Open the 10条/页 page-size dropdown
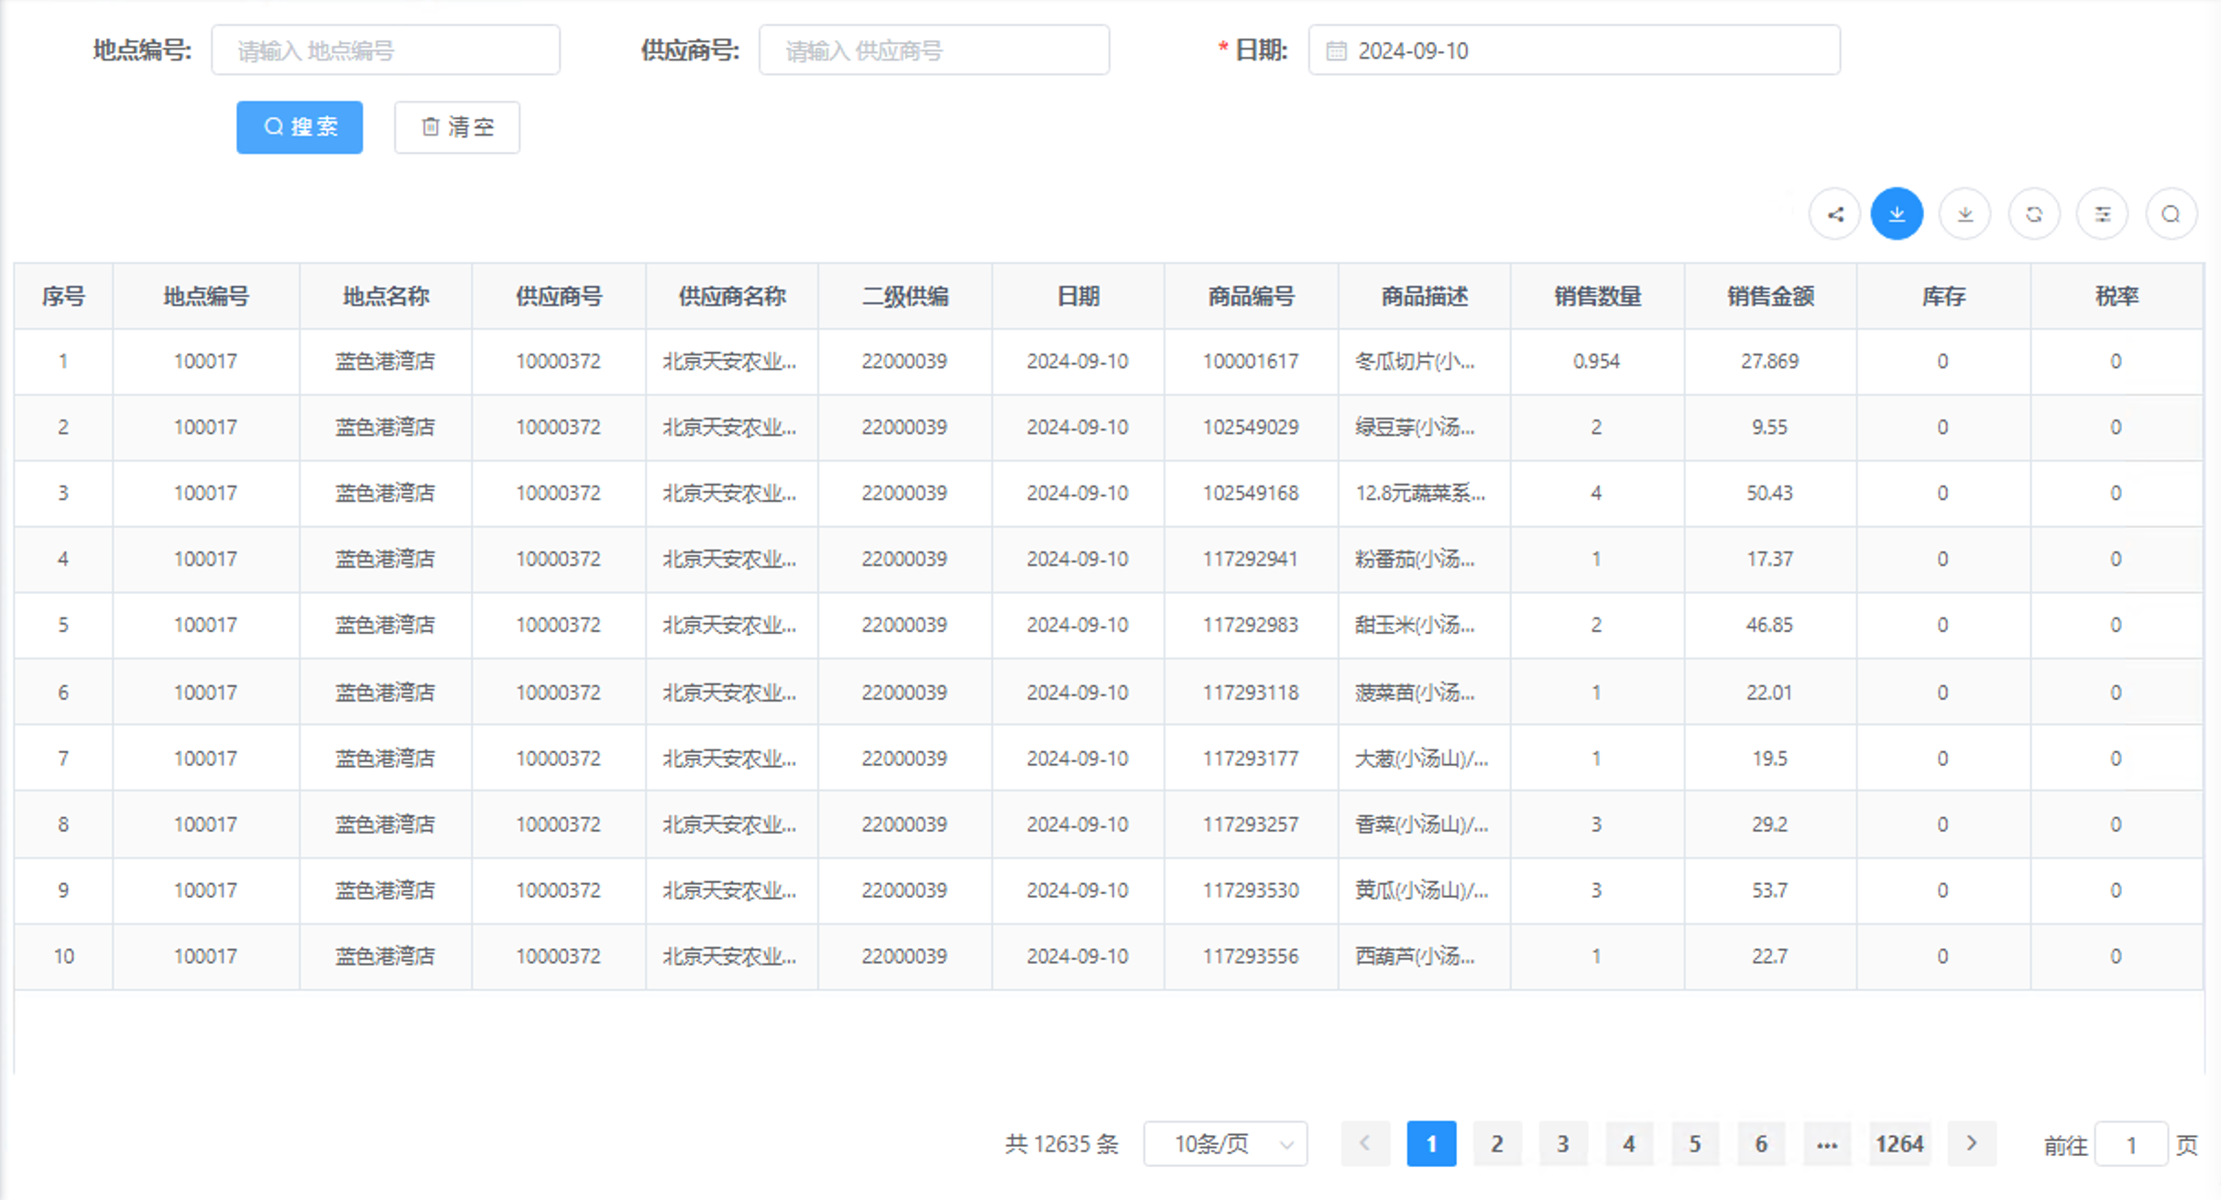Image resolution: width=2221 pixels, height=1200 pixels. pyautogui.click(x=1225, y=1143)
